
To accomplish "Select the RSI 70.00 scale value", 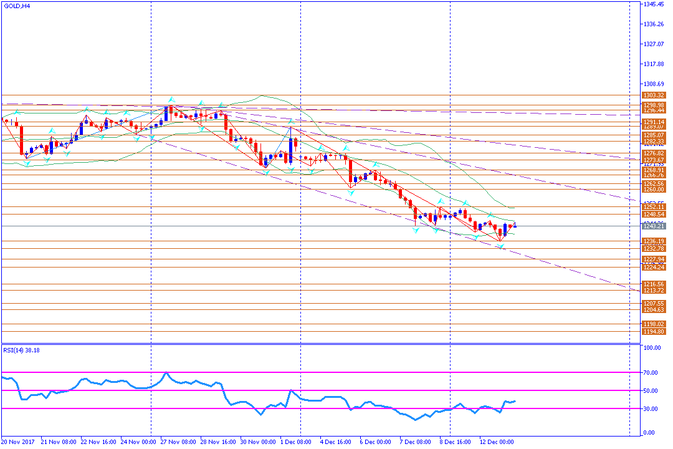I will [x=651, y=372].
